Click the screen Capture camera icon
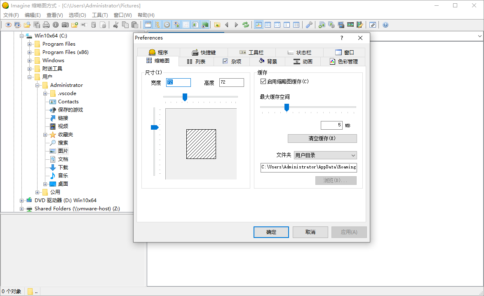 (x=341, y=25)
